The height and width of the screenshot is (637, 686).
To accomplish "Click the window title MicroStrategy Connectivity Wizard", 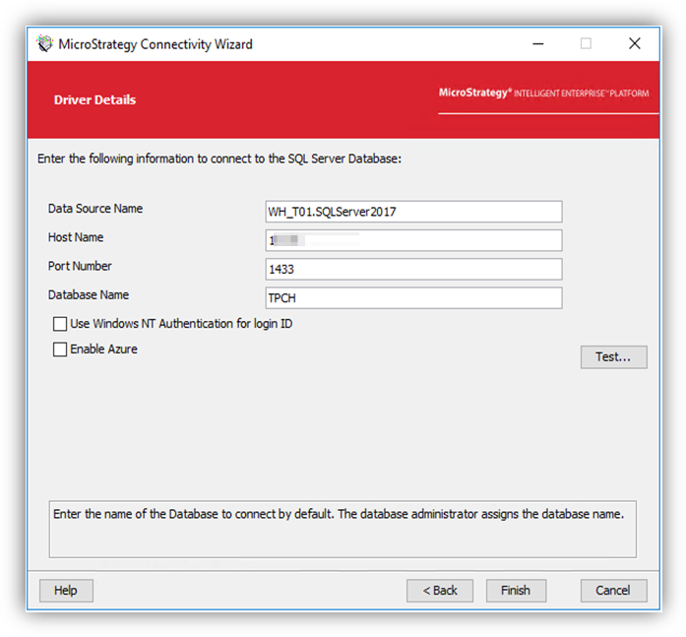I will click(156, 44).
